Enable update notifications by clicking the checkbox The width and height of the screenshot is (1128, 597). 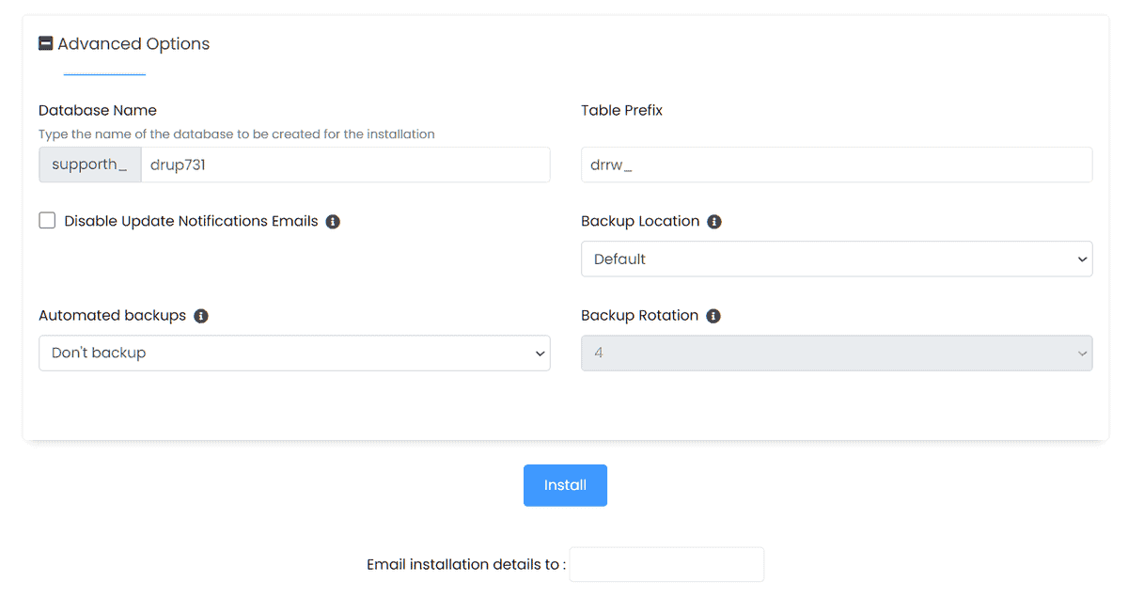click(47, 220)
